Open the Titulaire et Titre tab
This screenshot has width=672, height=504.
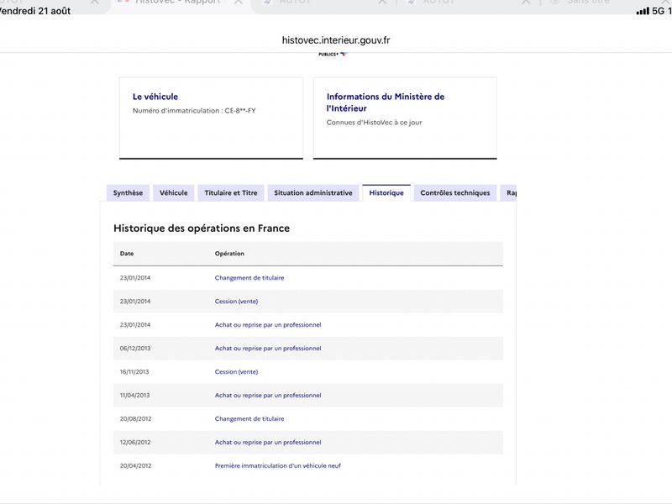(x=231, y=193)
